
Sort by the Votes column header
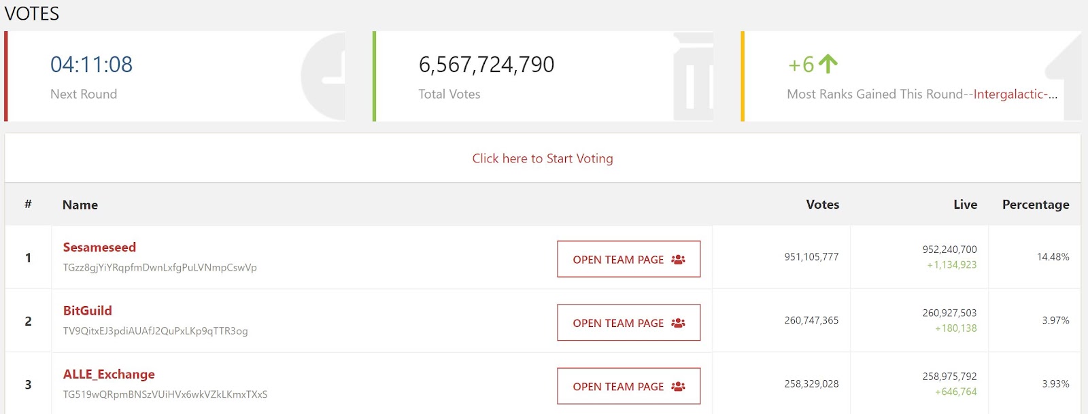[822, 205]
